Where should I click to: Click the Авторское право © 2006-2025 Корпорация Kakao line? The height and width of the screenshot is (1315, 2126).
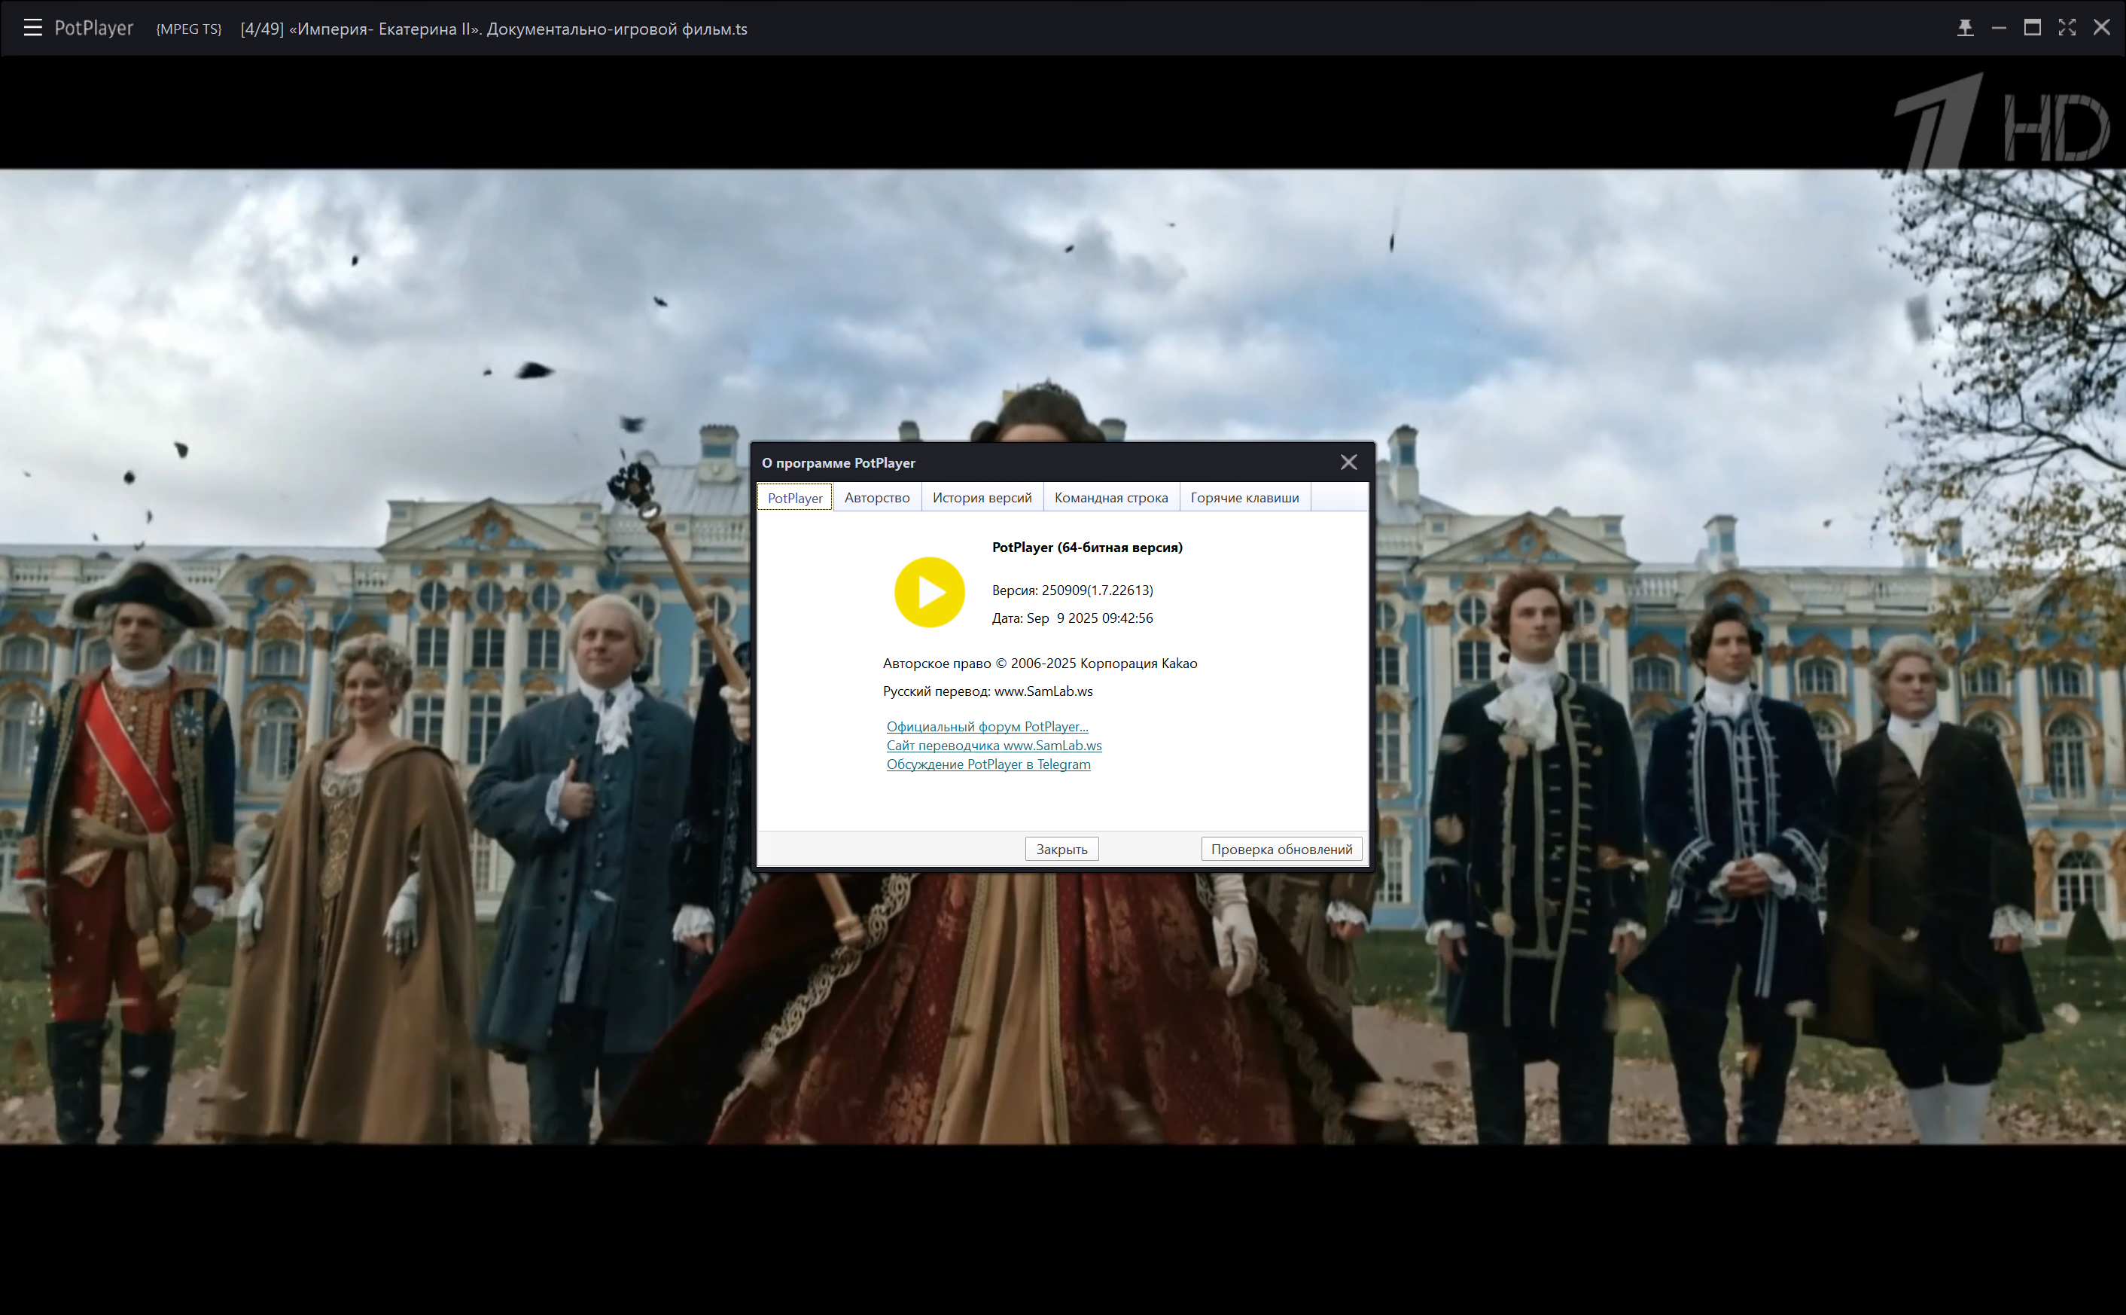click(1040, 663)
